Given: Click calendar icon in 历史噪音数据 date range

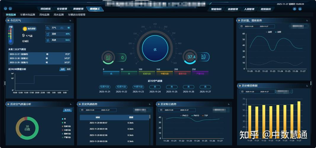Looking at the screenshot, I should [x=242, y=92].
